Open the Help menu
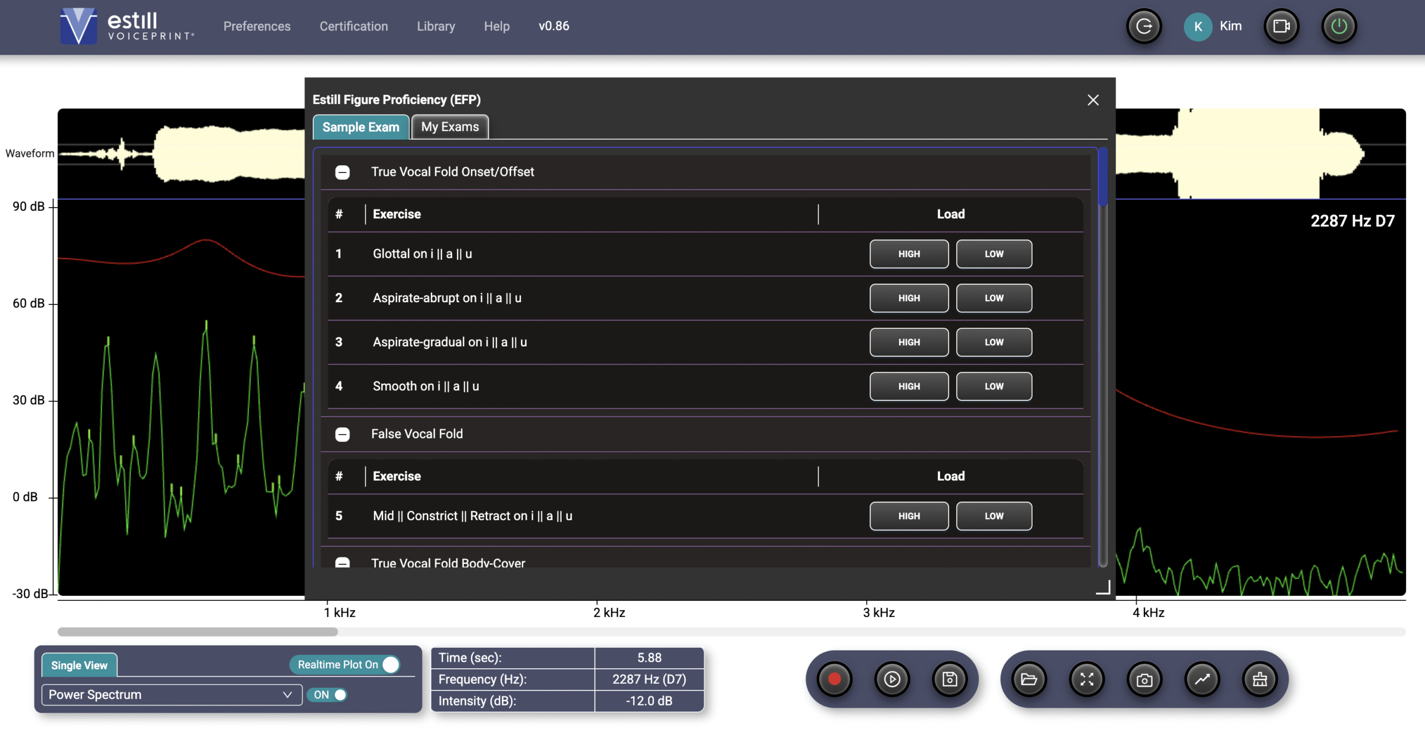1425x735 pixels. (x=497, y=26)
